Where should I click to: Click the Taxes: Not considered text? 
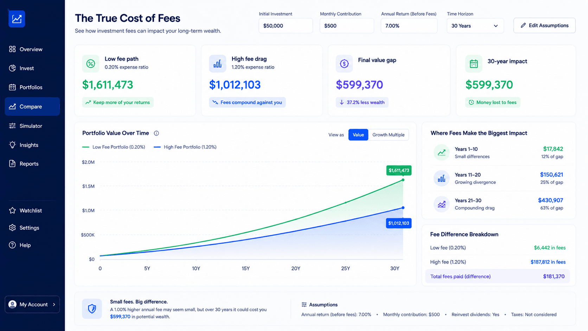point(534,314)
